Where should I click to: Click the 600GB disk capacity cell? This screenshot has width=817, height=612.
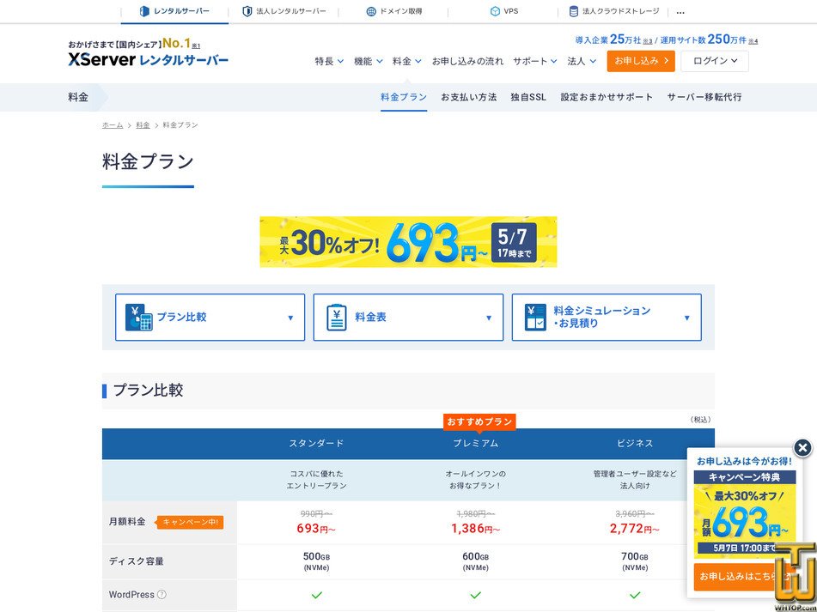tap(475, 561)
